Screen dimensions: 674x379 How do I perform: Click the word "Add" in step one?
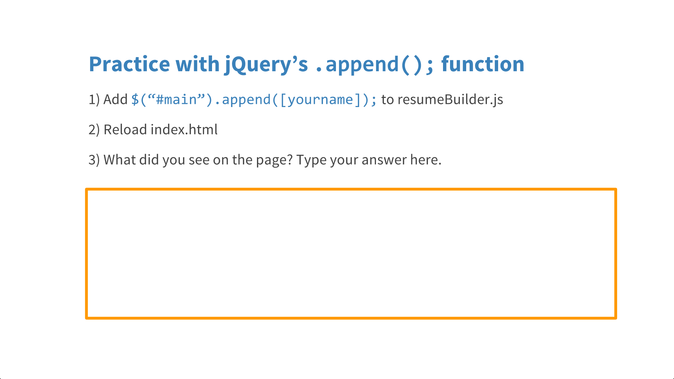(115, 100)
